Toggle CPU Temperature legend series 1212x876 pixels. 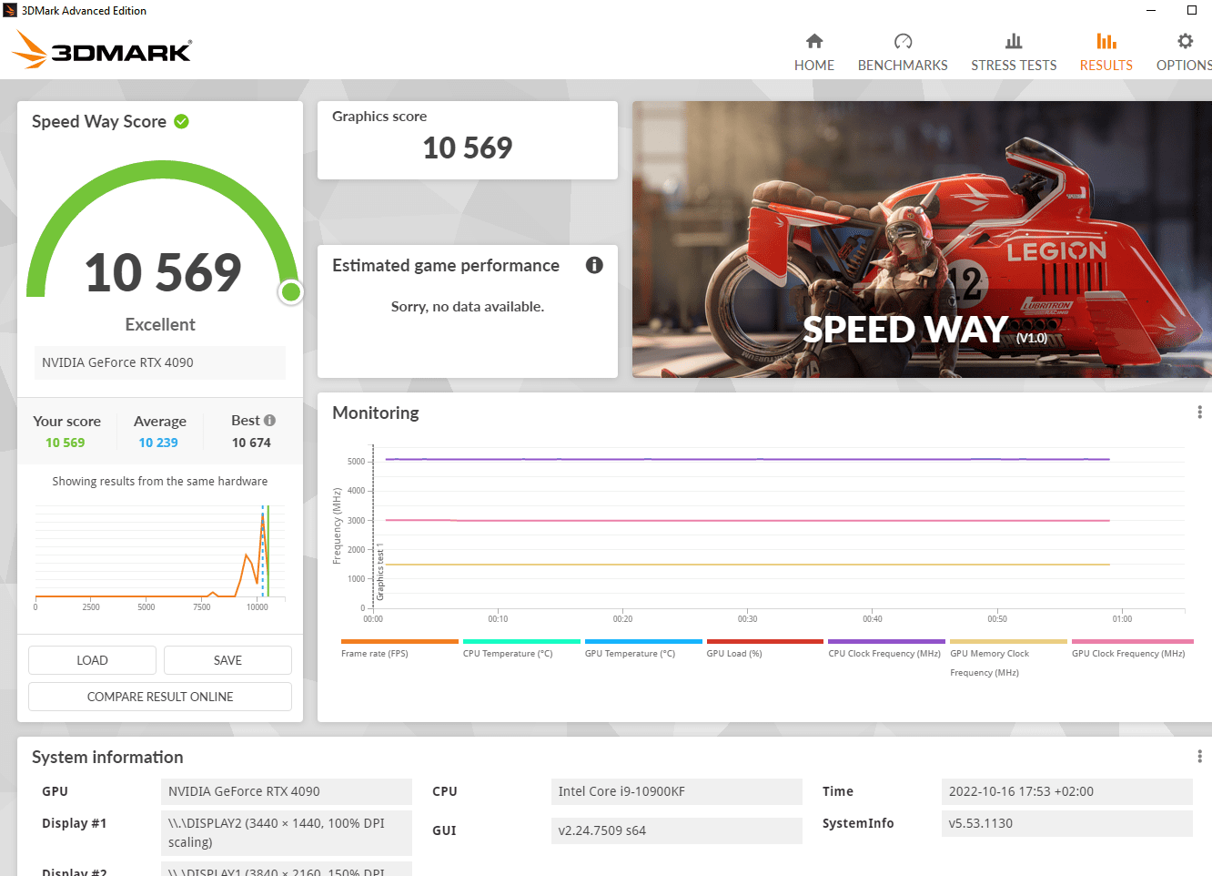pyautogui.click(x=521, y=648)
